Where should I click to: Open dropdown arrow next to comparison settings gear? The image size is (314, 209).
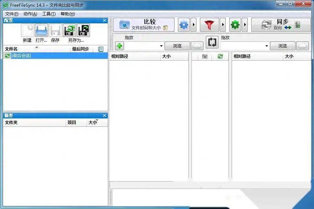coord(193,24)
